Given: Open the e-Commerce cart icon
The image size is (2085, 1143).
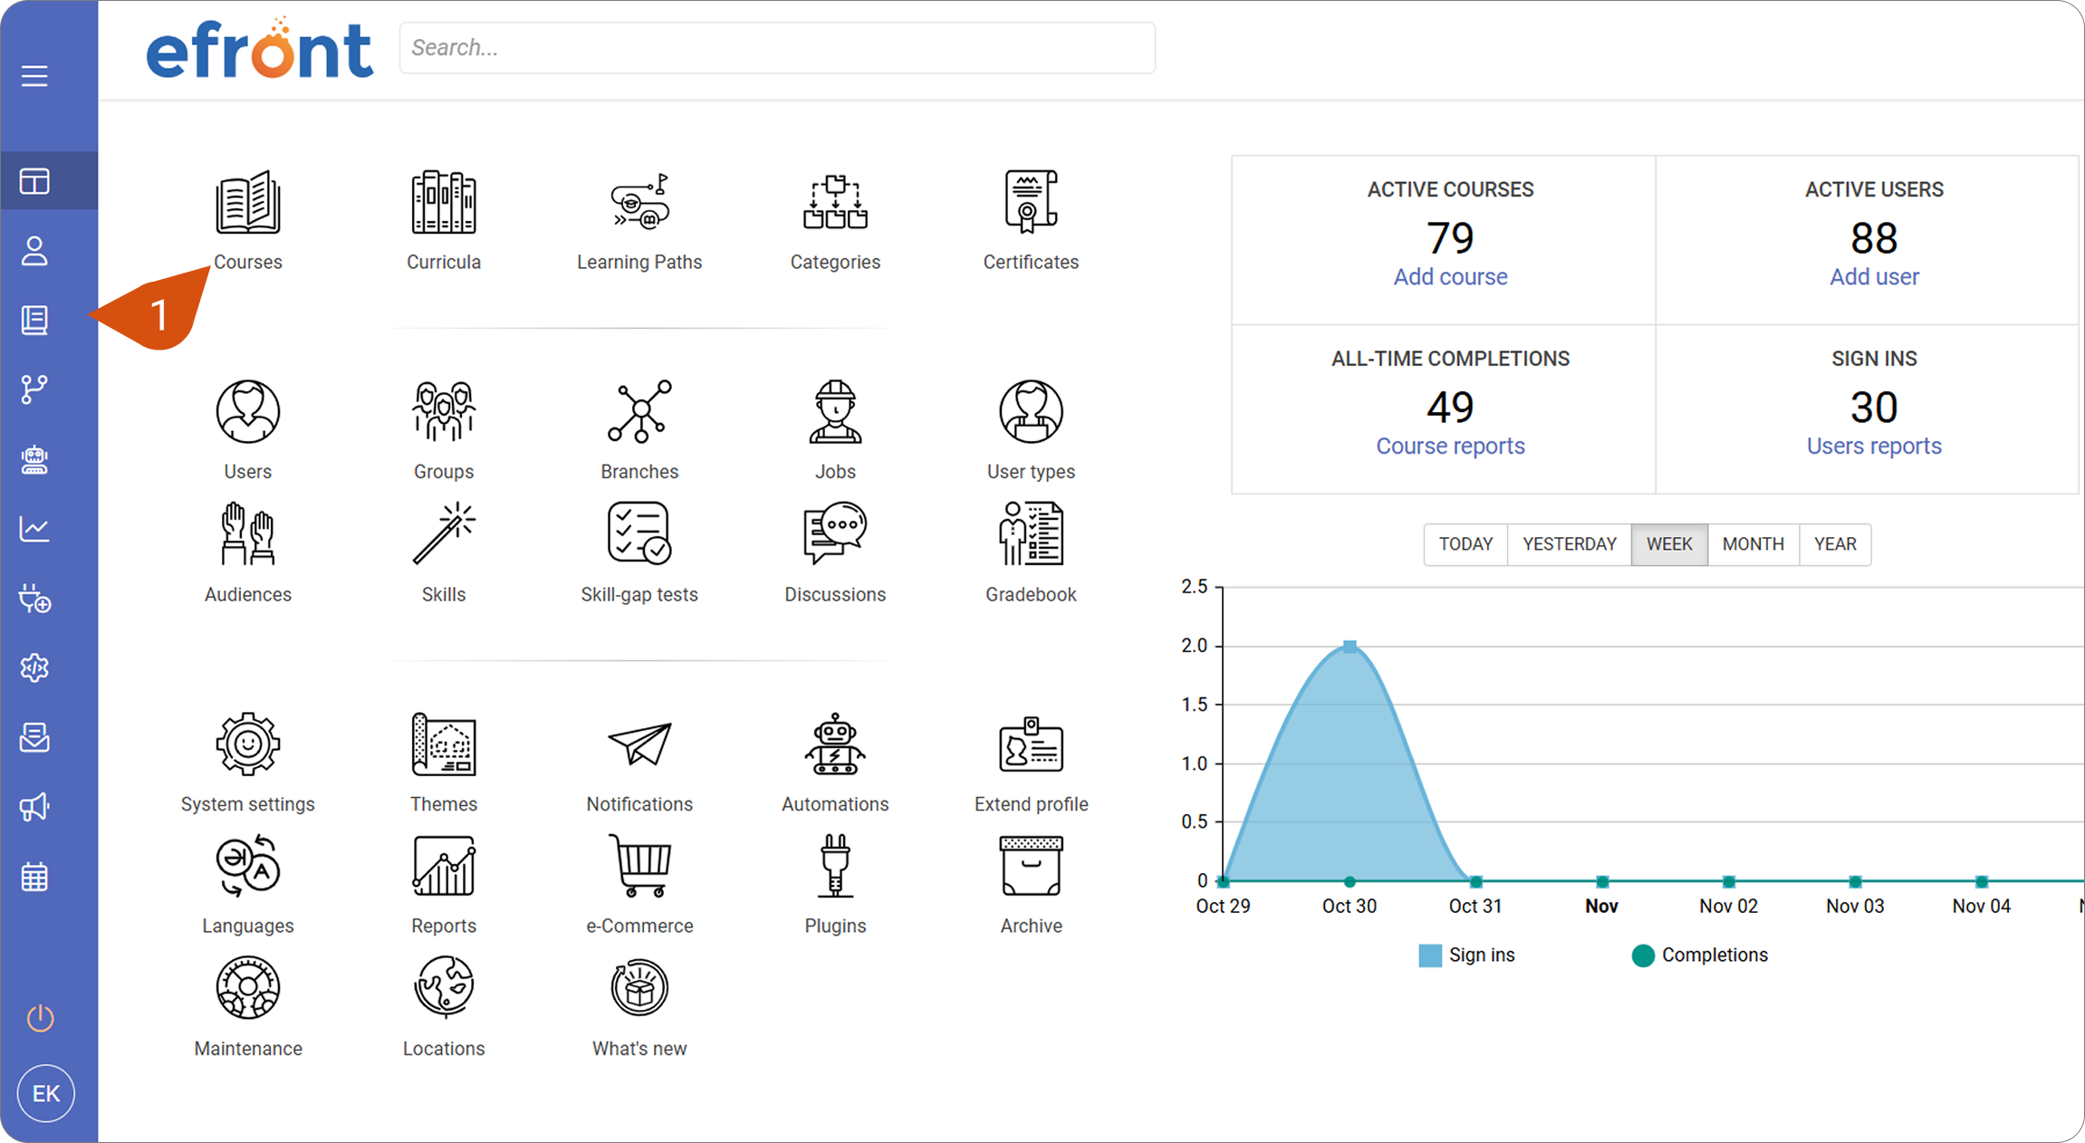Looking at the screenshot, I should [x=639, y=866].
